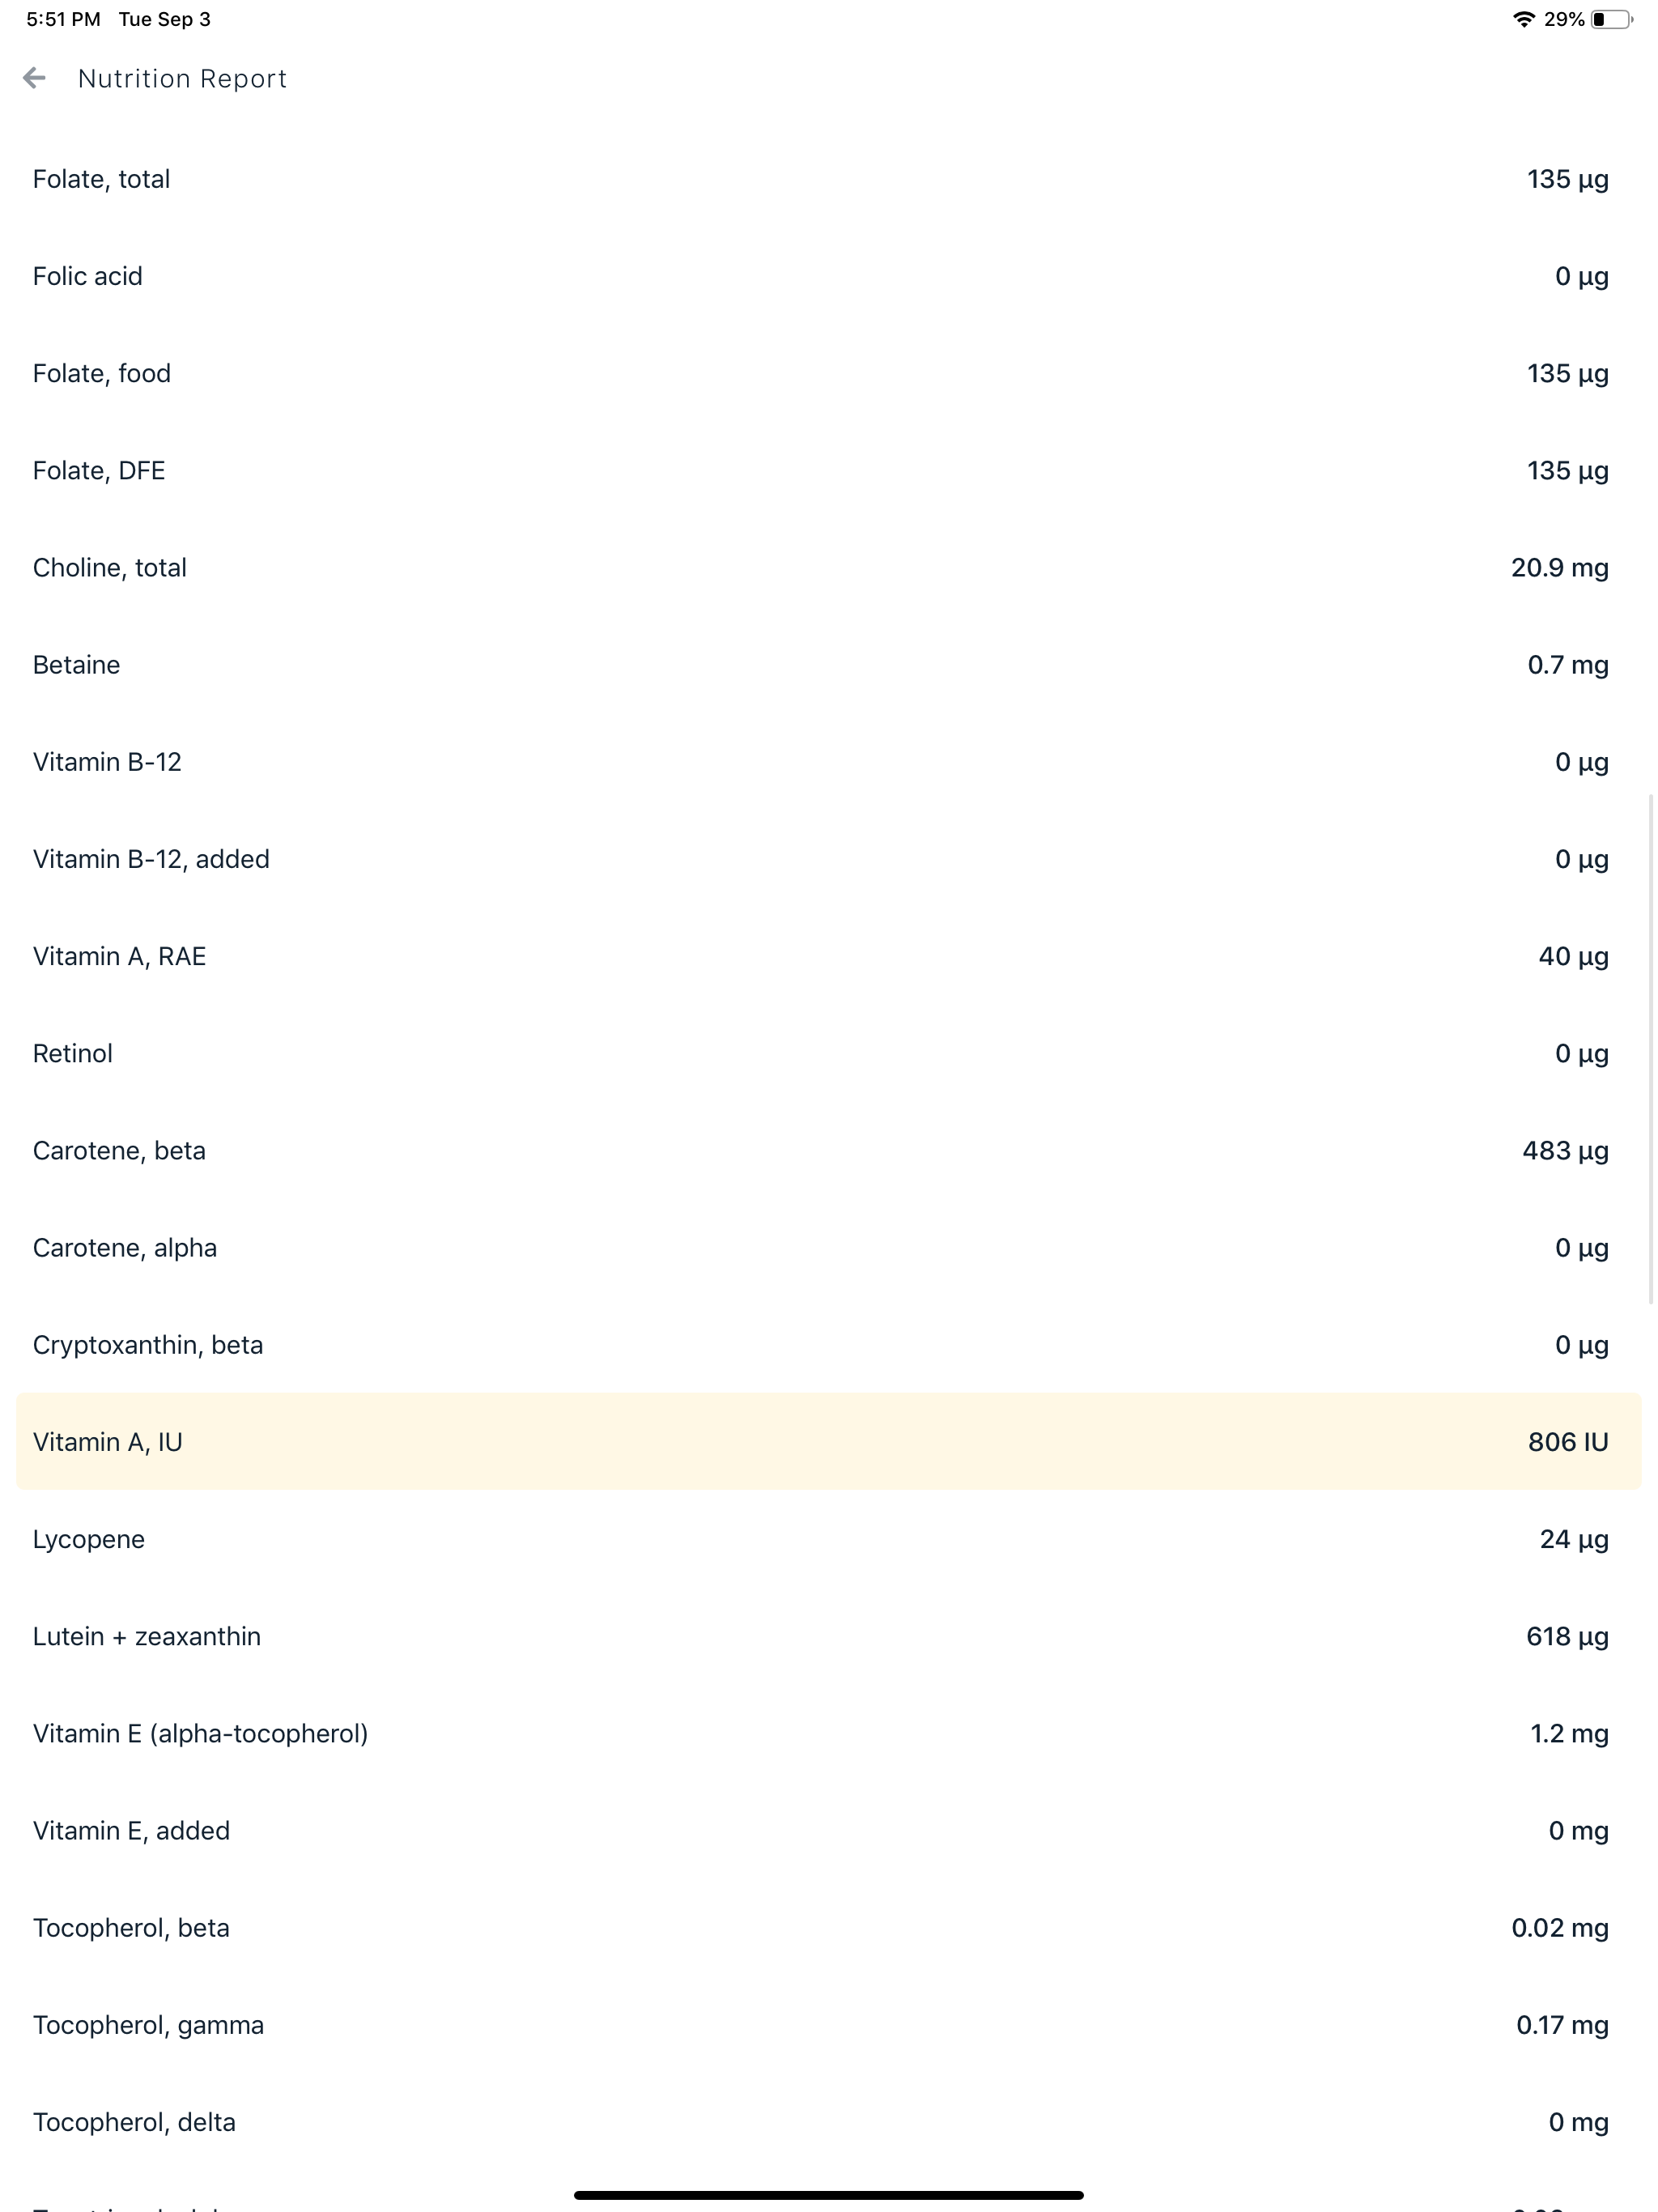Tap the home indicator bar
Image resolution: width=1658 pixels, height=2212 pixels.
[x=829, y=2195]
